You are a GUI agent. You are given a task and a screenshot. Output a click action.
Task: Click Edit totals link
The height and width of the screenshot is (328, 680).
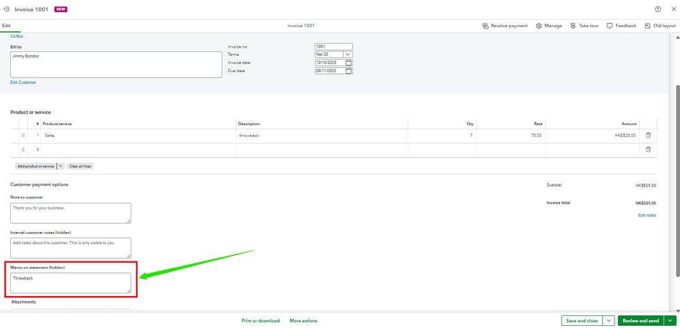click(x=647, y=215)
